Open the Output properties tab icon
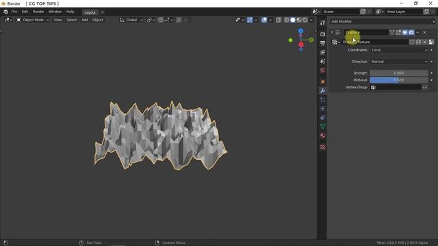This screenshot has width=438, height=246. [322, 43]
